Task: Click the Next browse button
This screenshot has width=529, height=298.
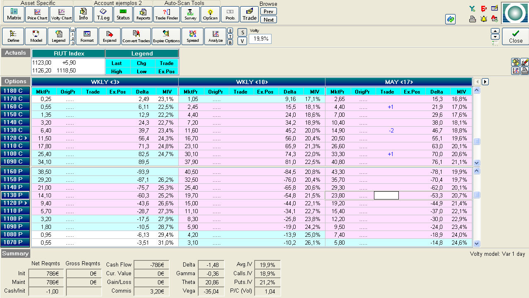Action: [x=269, y=19]
